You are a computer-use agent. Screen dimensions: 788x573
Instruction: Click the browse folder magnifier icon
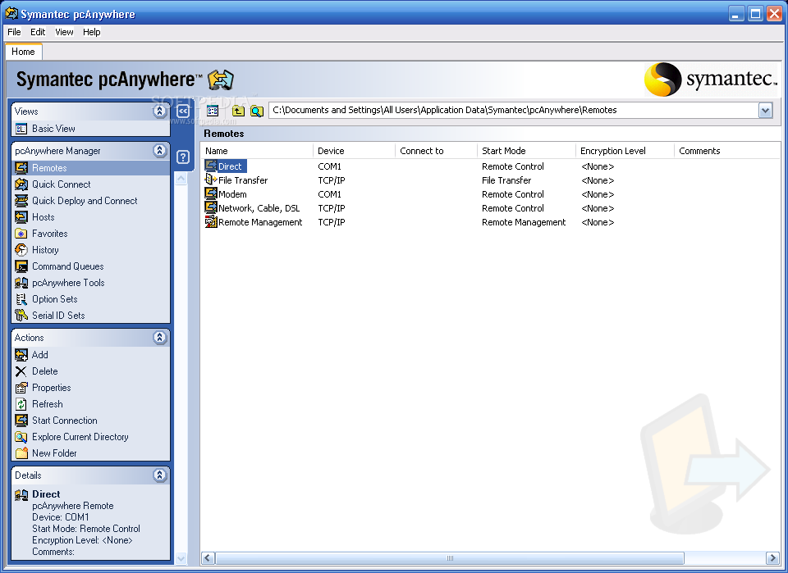click(257, 111)
